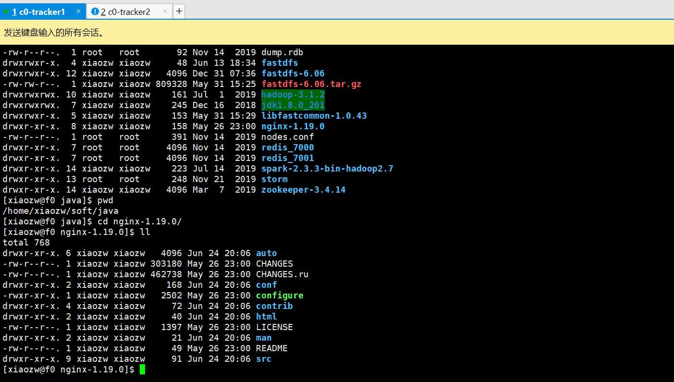The width and height of the screenshot is (674, 382).
Task: Select the README file name
Action: (271, 348)
